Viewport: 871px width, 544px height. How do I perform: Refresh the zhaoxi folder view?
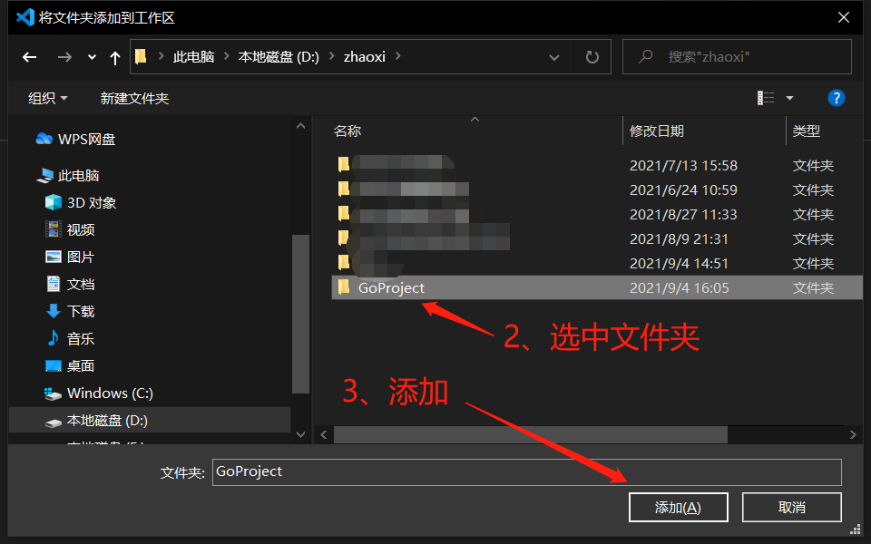592,56
